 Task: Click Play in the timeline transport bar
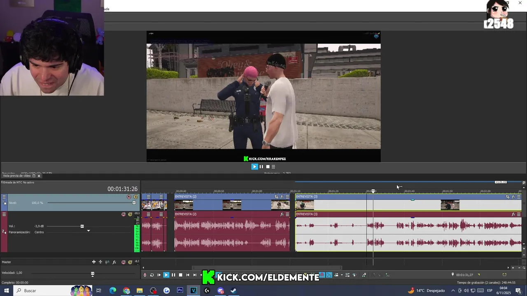166,275
